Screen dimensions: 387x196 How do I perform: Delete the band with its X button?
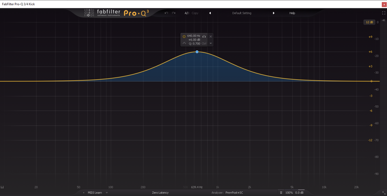click(x=211, y=36)
